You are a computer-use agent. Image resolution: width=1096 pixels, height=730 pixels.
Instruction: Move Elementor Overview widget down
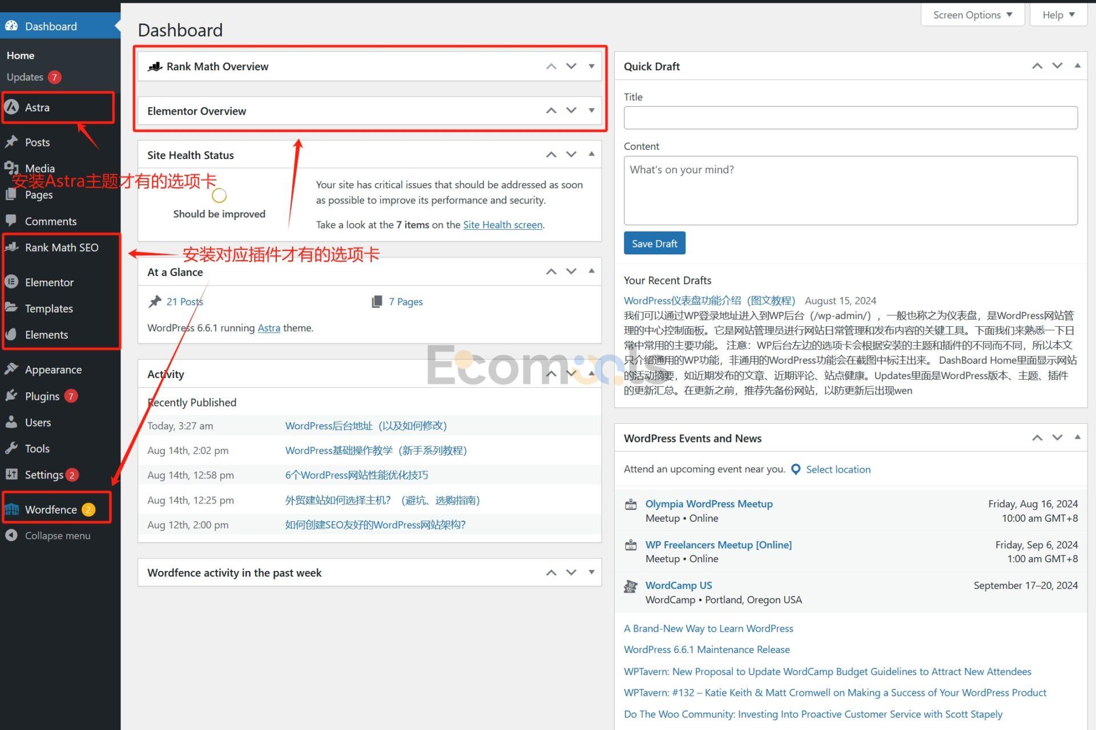571,111
